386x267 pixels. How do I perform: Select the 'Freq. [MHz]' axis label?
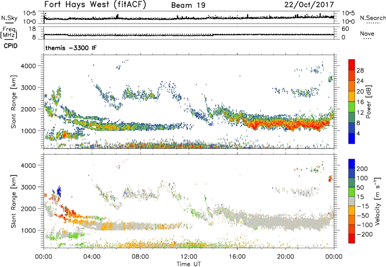[9, 32]
